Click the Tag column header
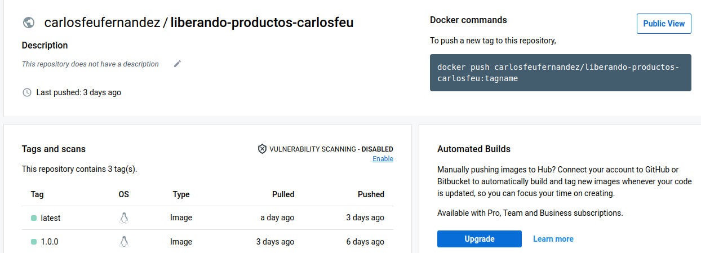 (x=37, y=194)
